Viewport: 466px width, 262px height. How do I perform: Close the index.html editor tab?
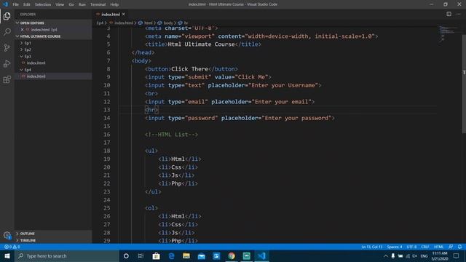124,15
